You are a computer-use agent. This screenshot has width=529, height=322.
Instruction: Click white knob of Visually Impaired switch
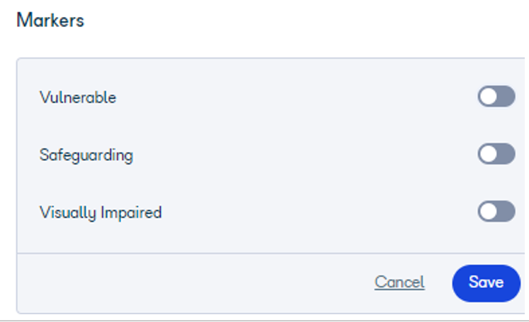[488, 211]
